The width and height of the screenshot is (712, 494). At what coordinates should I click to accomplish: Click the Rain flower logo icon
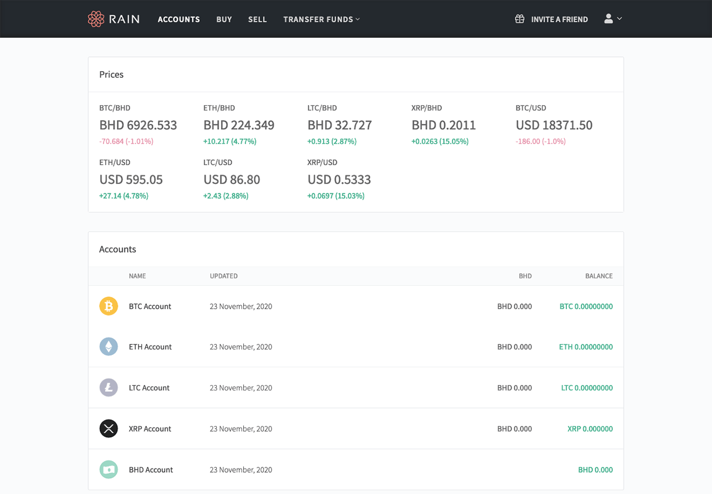point(96,19)
